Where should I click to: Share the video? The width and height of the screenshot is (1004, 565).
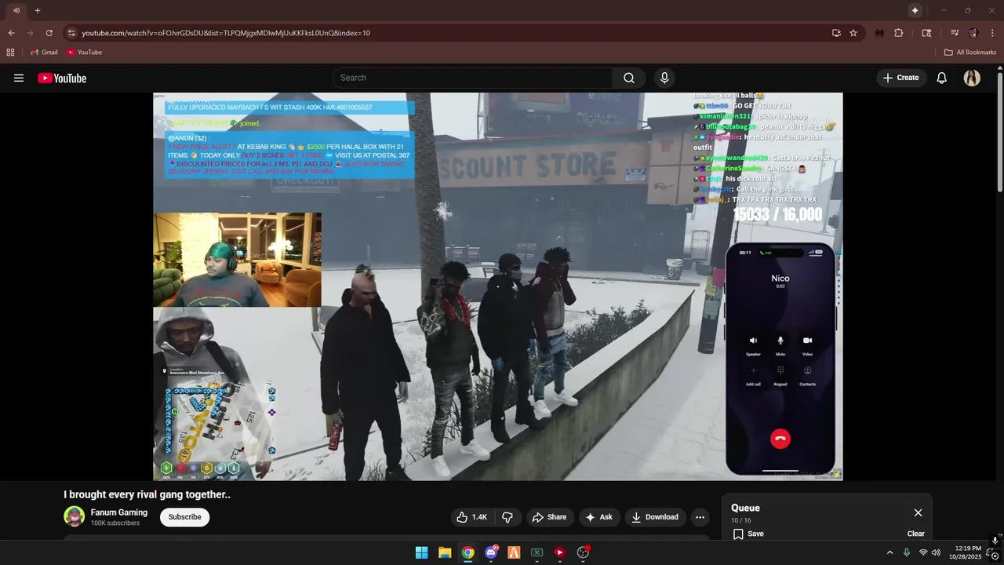pos(548,517)
